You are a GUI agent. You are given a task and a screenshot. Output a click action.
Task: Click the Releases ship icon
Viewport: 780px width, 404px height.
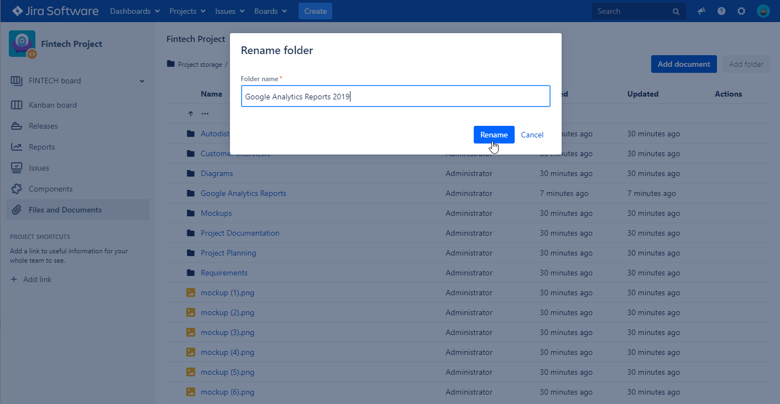click(x=17, y=126)
